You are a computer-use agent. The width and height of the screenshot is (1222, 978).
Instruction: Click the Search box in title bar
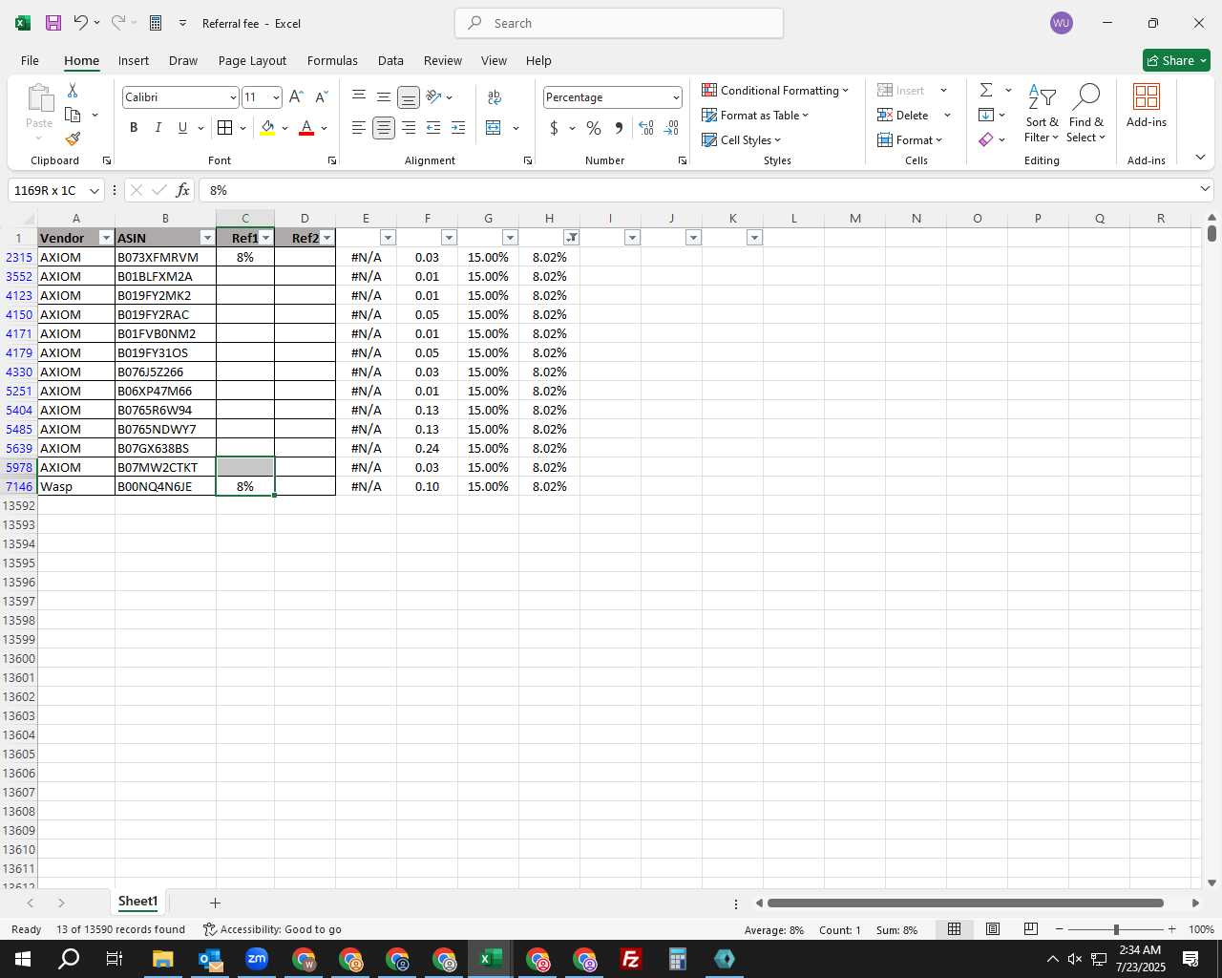tap(620, 23)
